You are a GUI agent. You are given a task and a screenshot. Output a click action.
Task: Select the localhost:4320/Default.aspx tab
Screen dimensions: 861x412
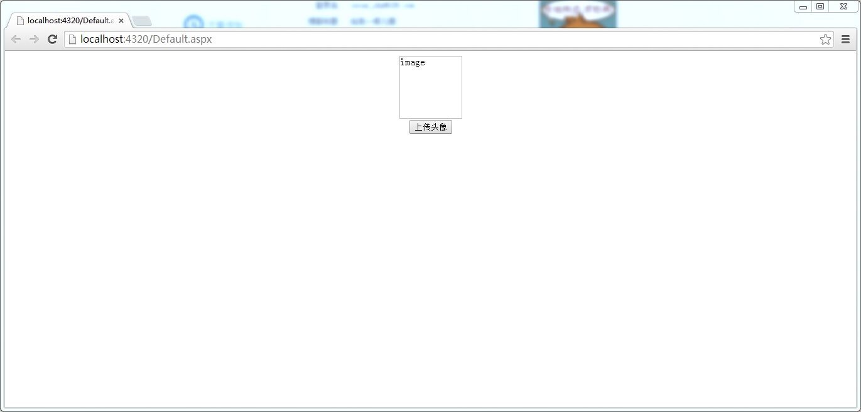pos(69,20)
